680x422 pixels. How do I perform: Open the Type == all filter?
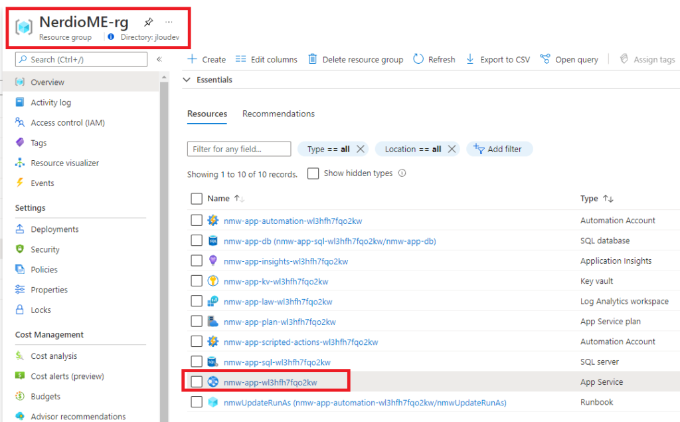[x=328, y=149]
